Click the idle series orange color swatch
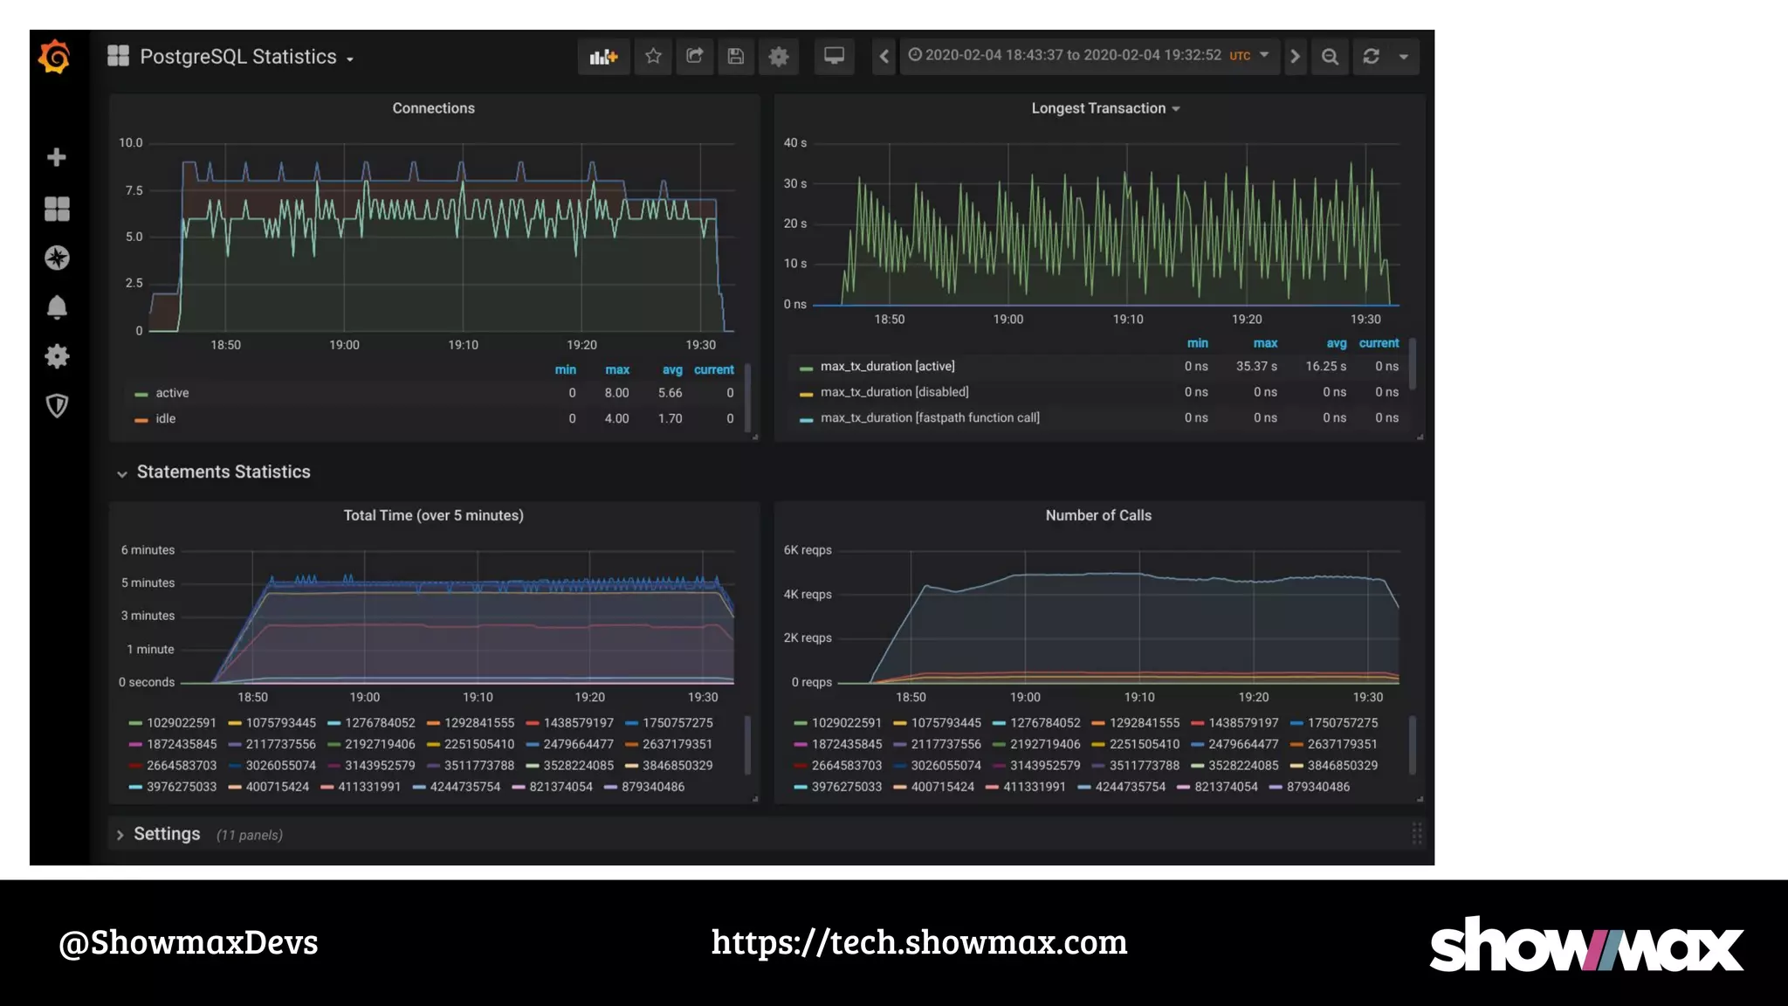The height and width of the screenshot is (1006, 1788). click(141, 421)
